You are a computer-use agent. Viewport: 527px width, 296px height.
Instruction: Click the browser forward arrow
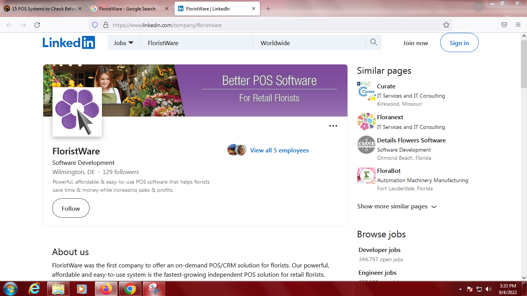coord(23,25)
